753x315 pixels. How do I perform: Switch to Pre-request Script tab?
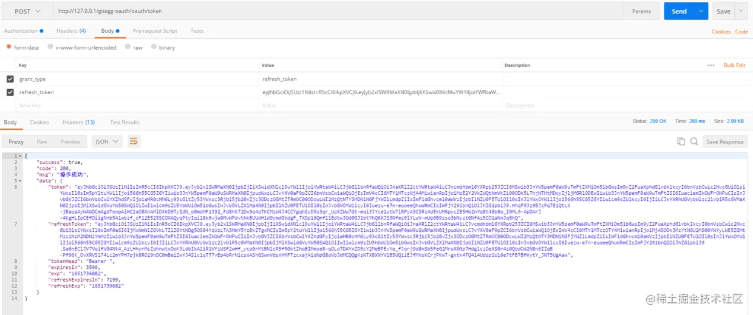155,31
